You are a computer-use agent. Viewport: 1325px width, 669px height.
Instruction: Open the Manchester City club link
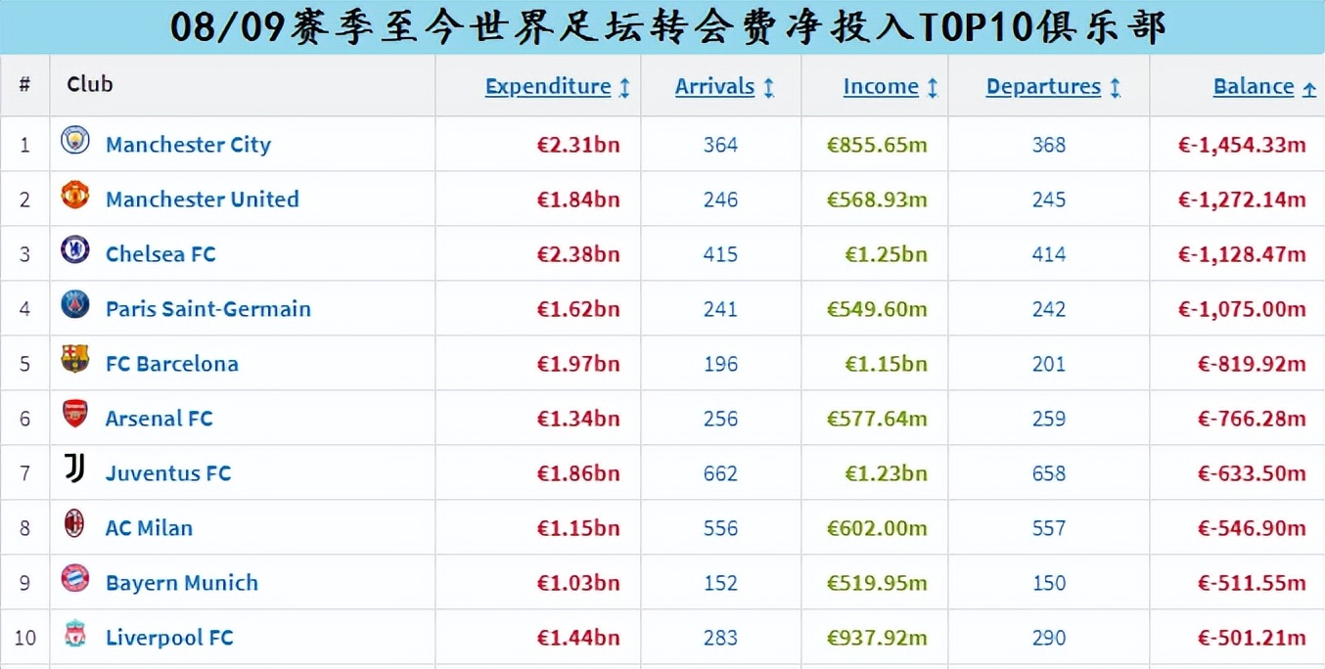188,144
